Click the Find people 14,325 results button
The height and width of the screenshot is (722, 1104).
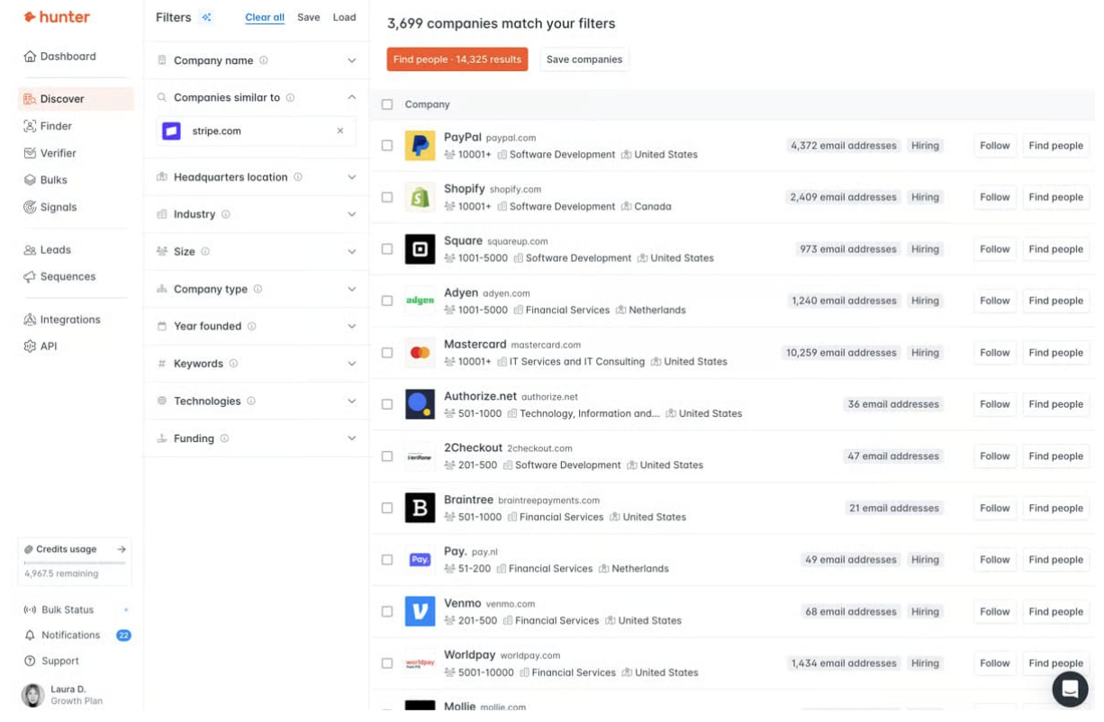(x=457, y=59)
